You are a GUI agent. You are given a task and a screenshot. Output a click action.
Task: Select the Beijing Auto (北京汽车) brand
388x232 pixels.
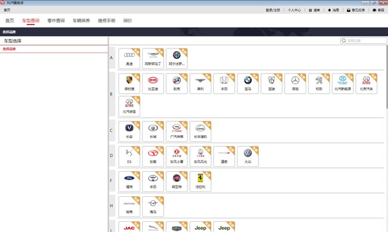click(367, 84)
